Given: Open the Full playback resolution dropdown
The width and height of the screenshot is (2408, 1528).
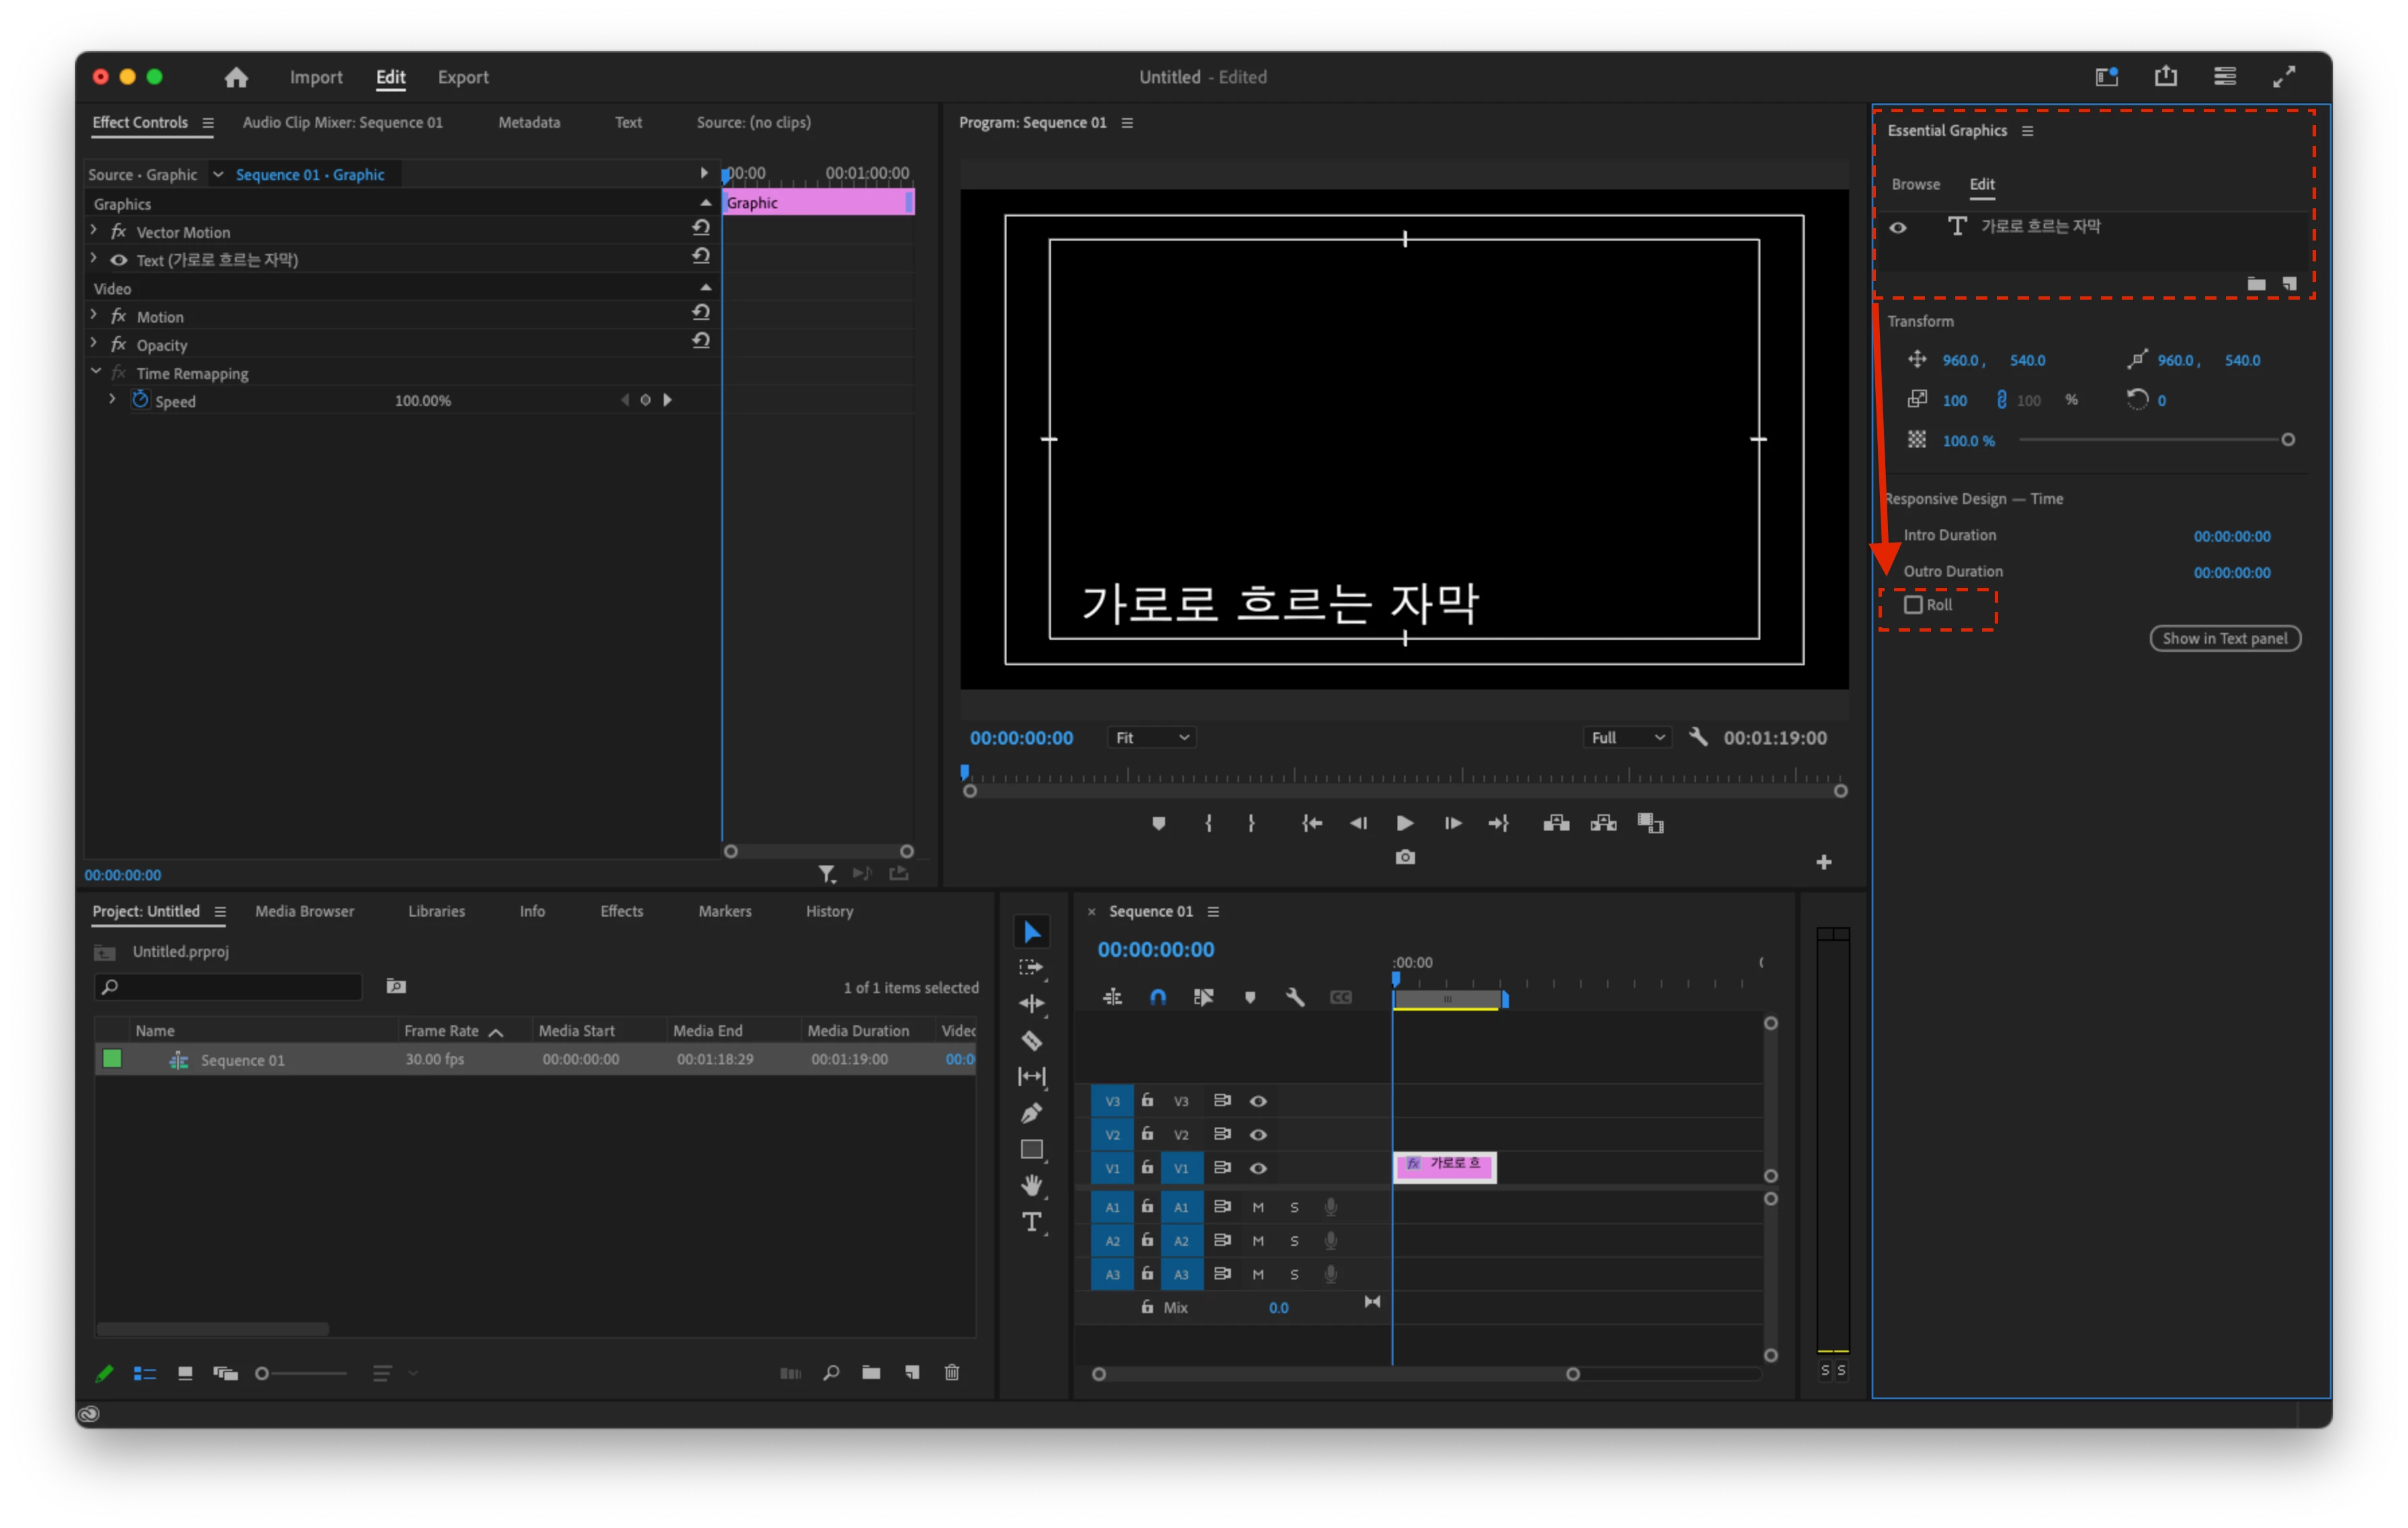Looking at the screenshot, I should [x=1627, y=738].
